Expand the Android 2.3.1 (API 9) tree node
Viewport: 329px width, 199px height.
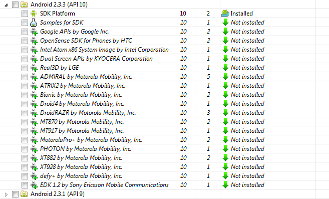click(x=6, y=194)
